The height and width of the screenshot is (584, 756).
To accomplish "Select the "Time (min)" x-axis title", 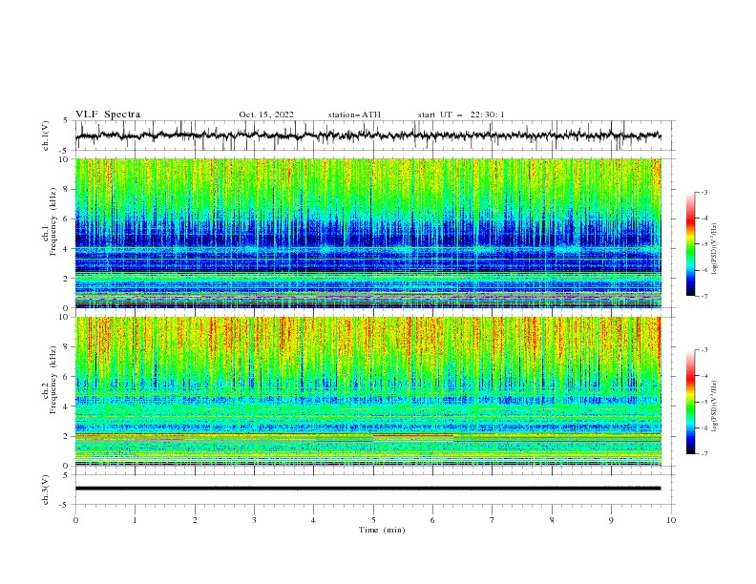I will tap(382, 530).
